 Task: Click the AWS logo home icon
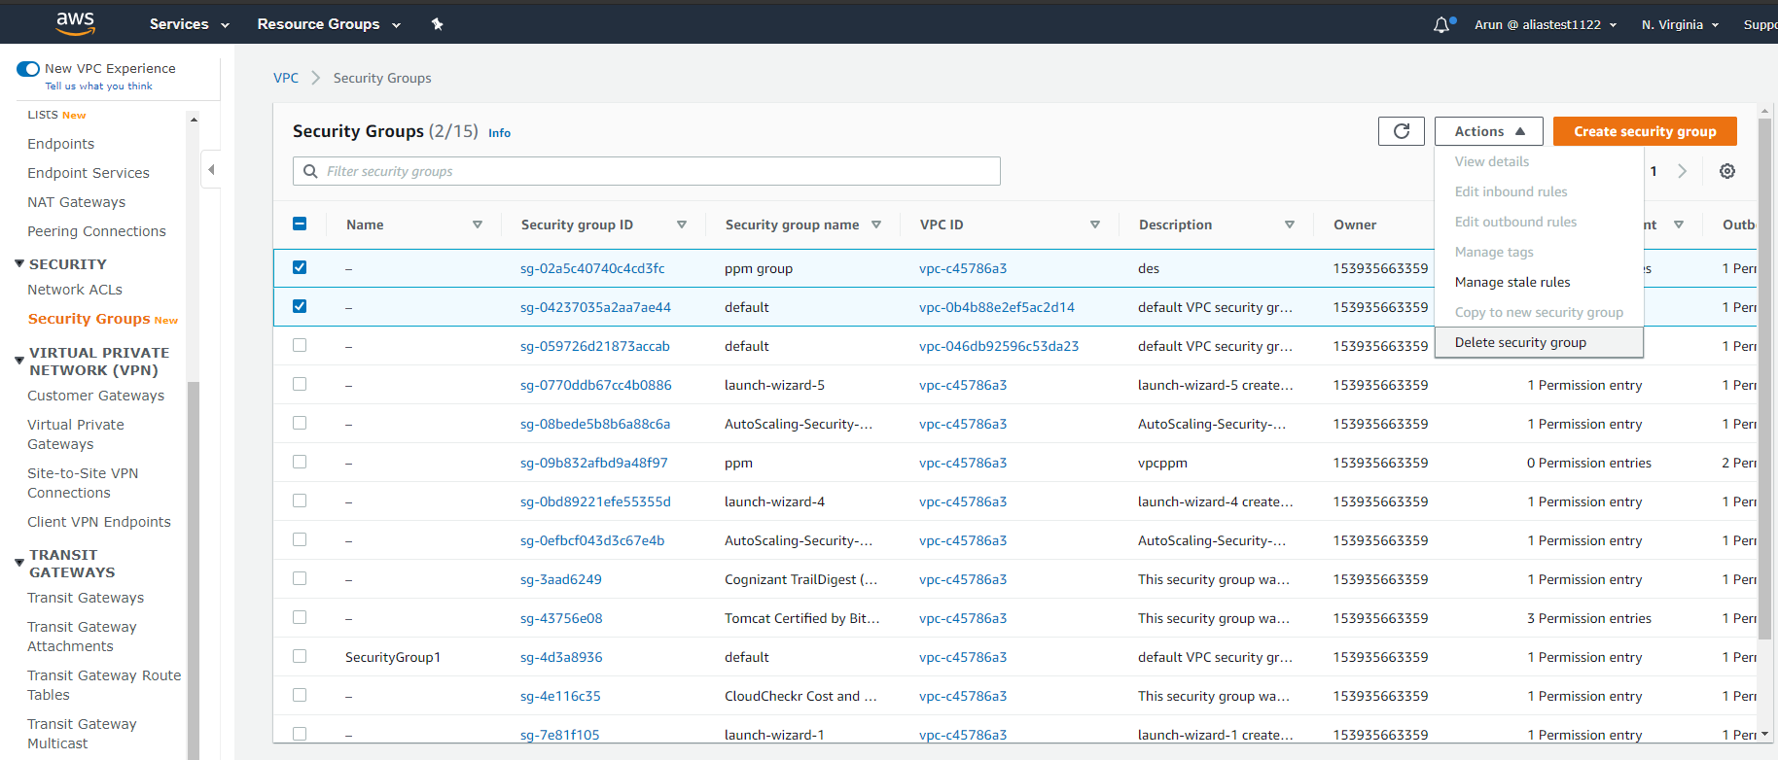point(75,23)
